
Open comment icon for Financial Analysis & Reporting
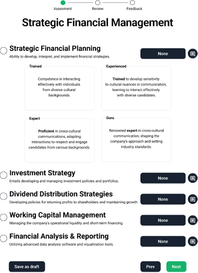tap(193, 242)
